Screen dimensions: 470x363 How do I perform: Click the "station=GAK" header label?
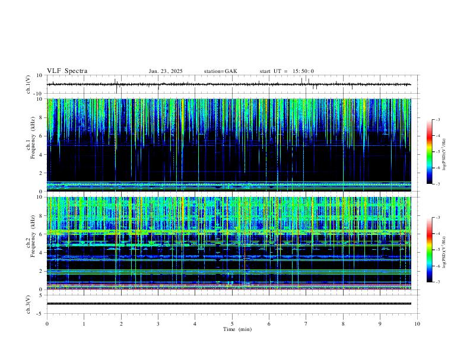[220, 71]
